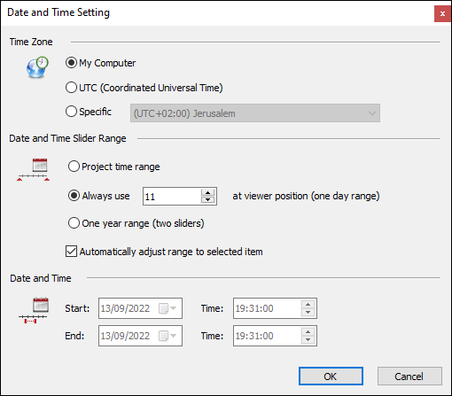452x396 pixels.
Task: Increment the Start time spinner up
Action: pos(308,305)
